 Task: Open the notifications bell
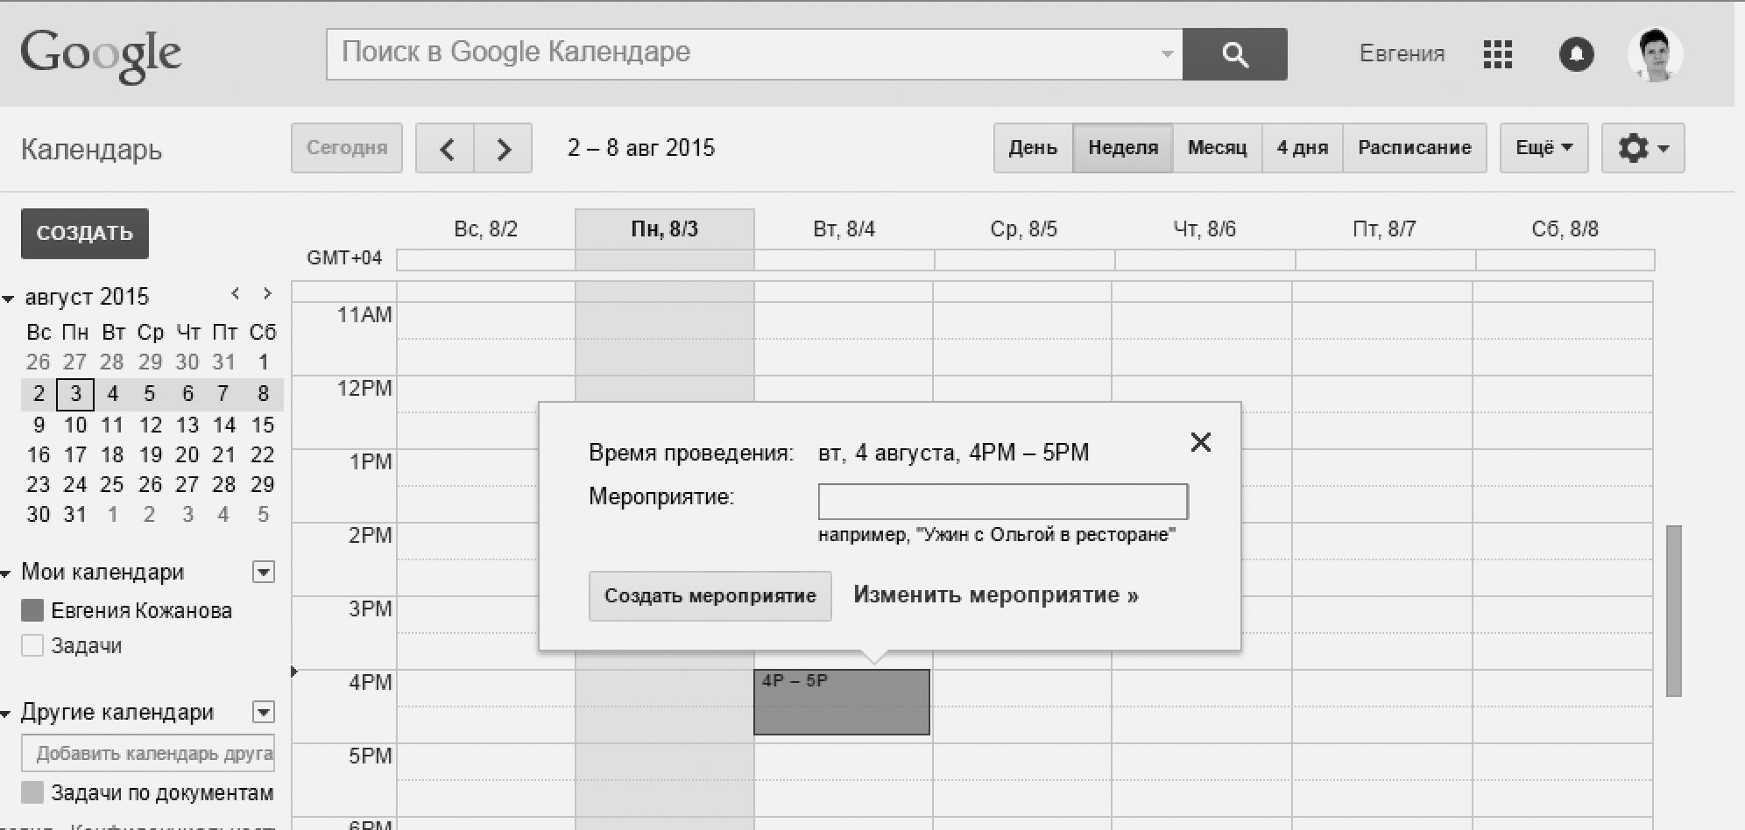click(1576, 54)
